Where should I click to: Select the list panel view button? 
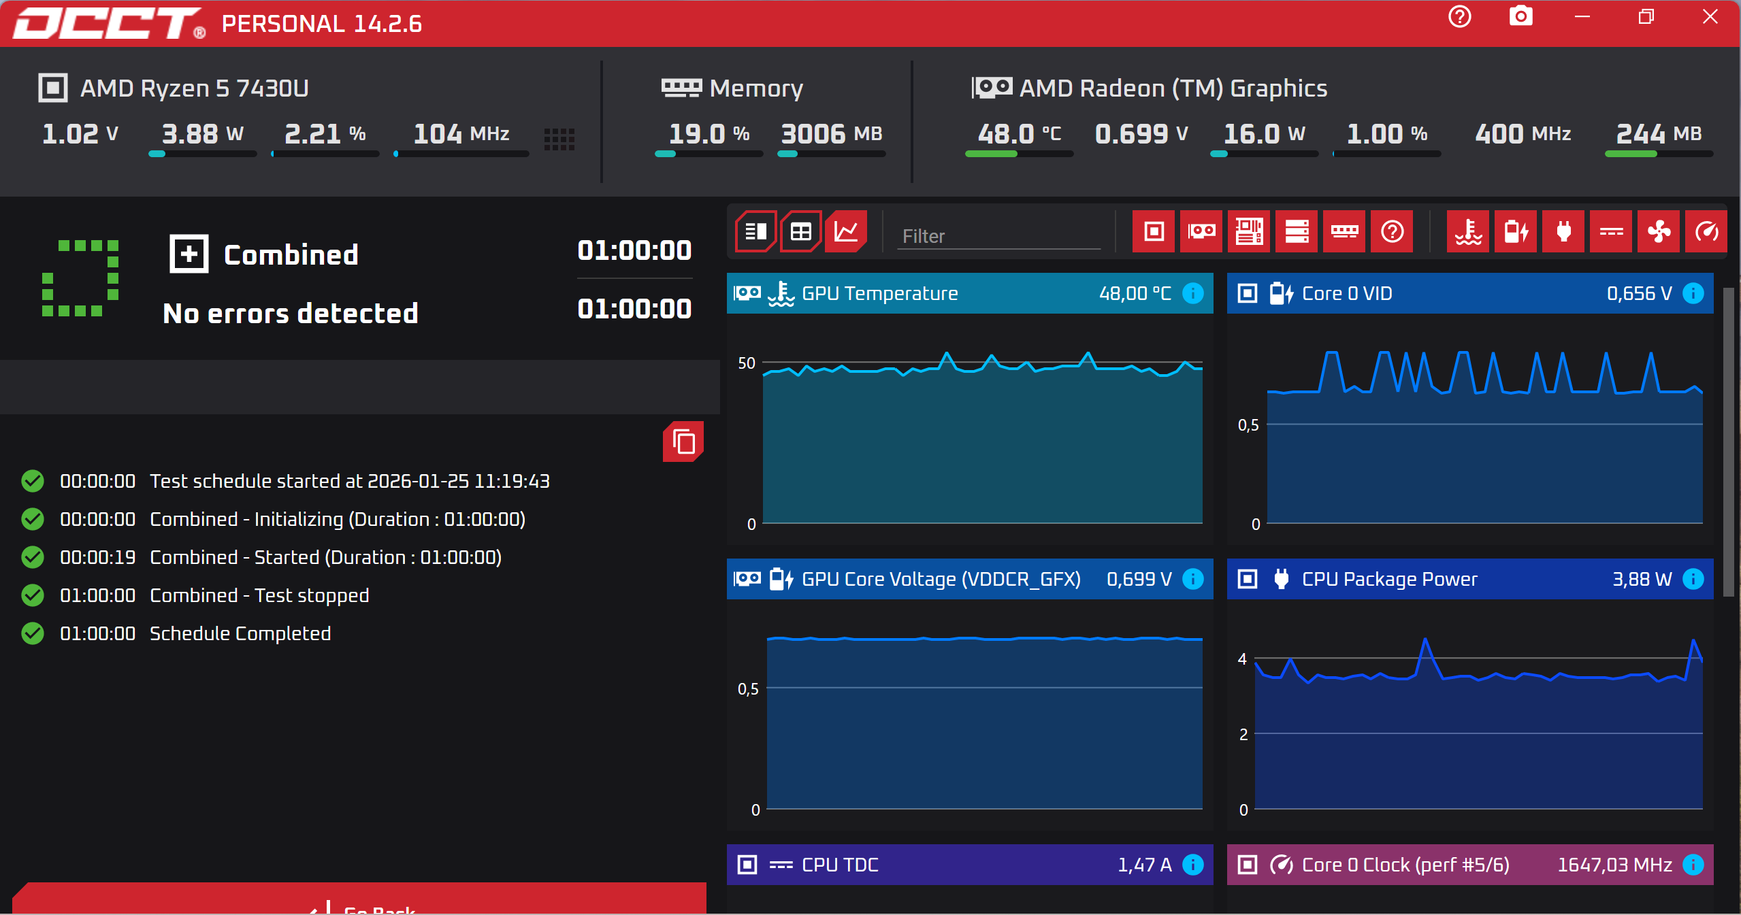click(755, 232)
